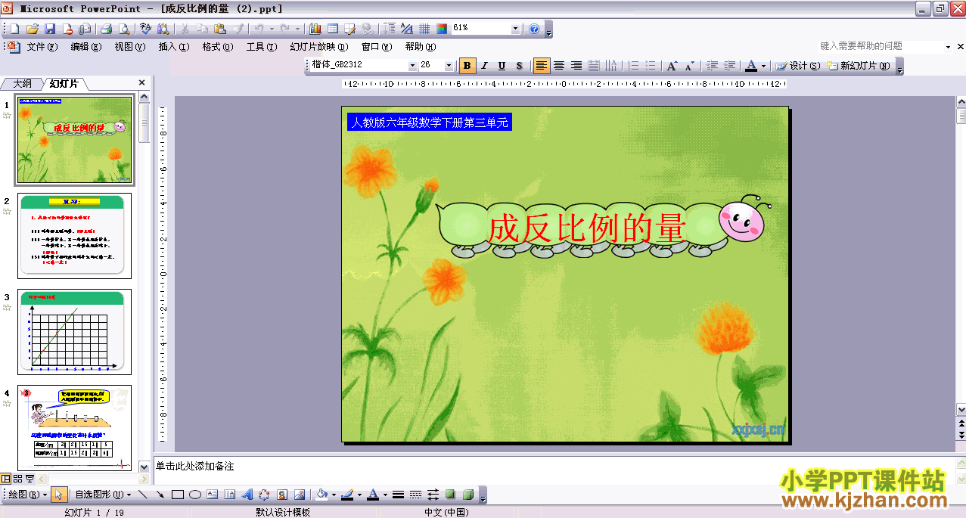Image resolution: width=966 pixels, height=518 pixels.
Task: Print the presentation using the printer icon
Action: point(107,29)
